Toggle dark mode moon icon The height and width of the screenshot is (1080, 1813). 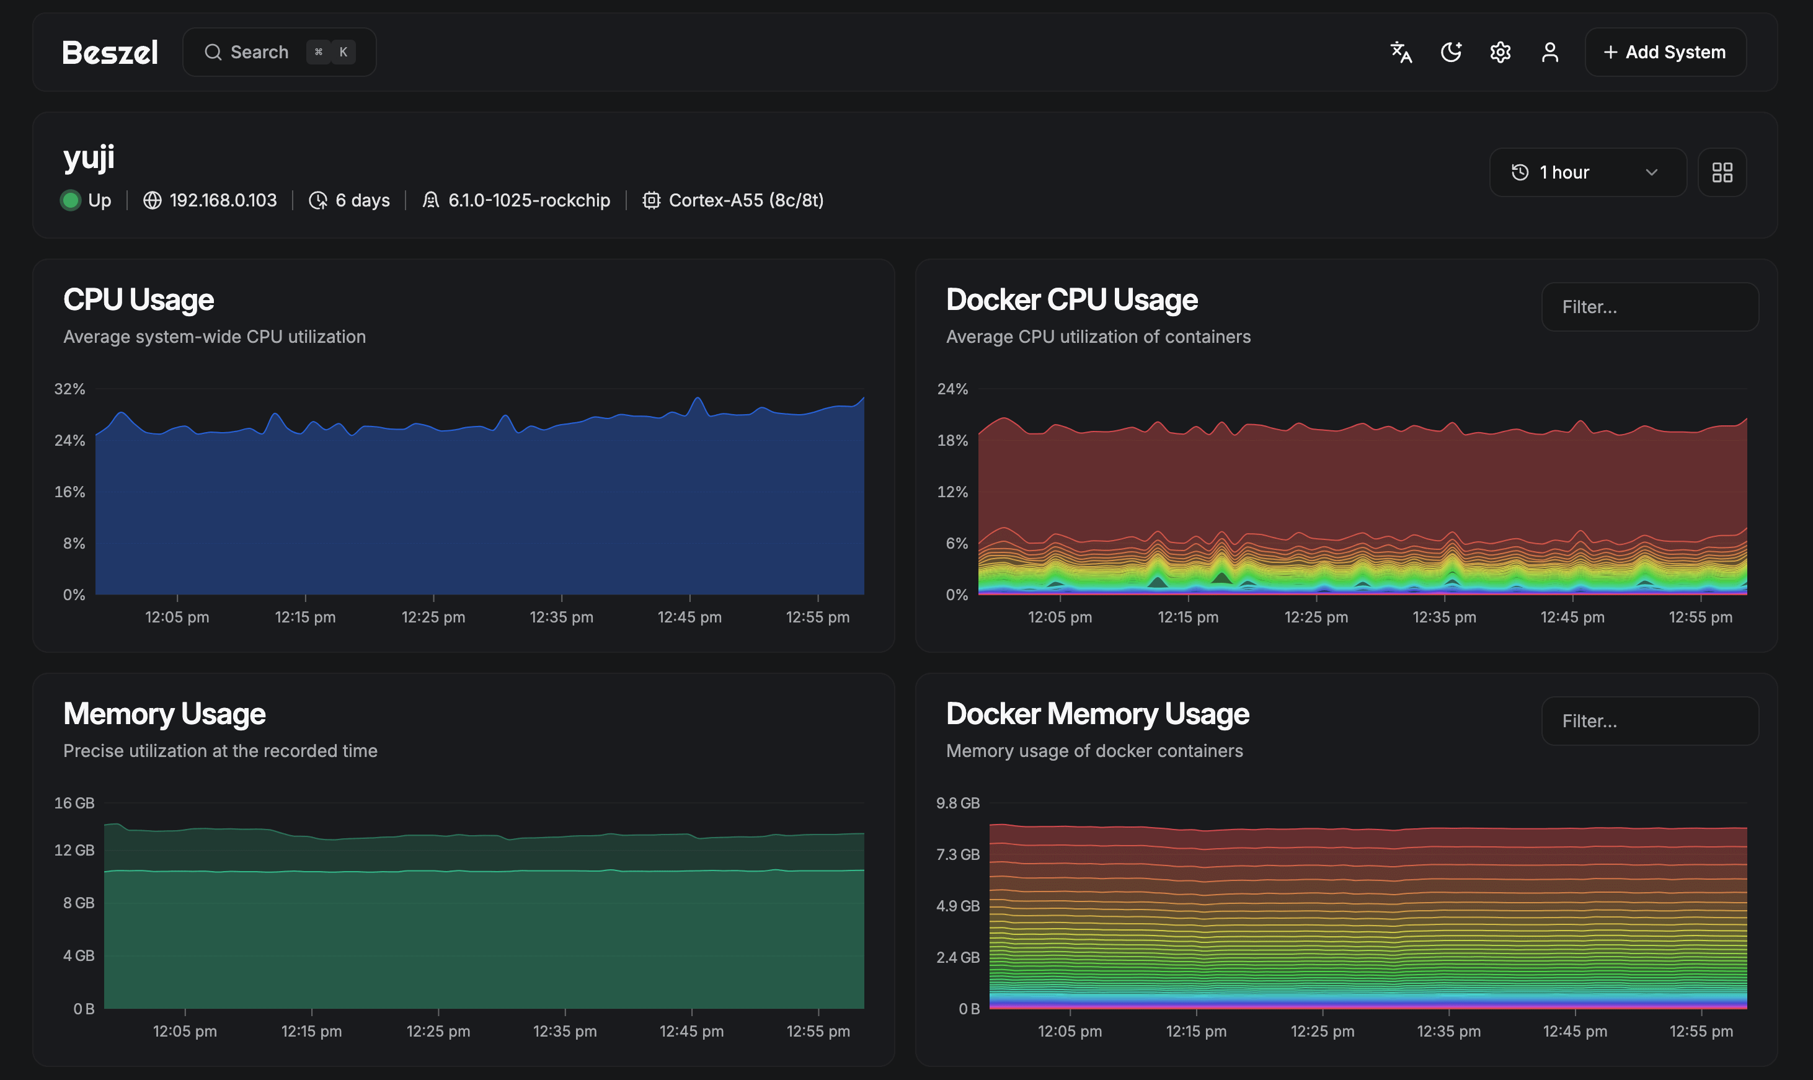[1450, 53]
